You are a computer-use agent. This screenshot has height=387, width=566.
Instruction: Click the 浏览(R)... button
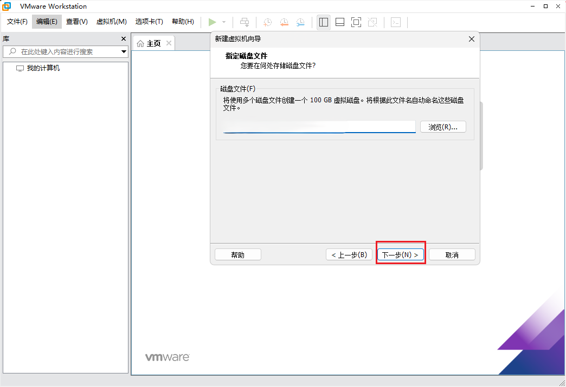443,127
